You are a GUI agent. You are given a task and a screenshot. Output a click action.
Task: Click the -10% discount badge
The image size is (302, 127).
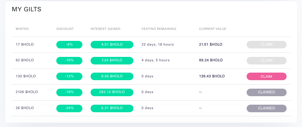point(69,60)
